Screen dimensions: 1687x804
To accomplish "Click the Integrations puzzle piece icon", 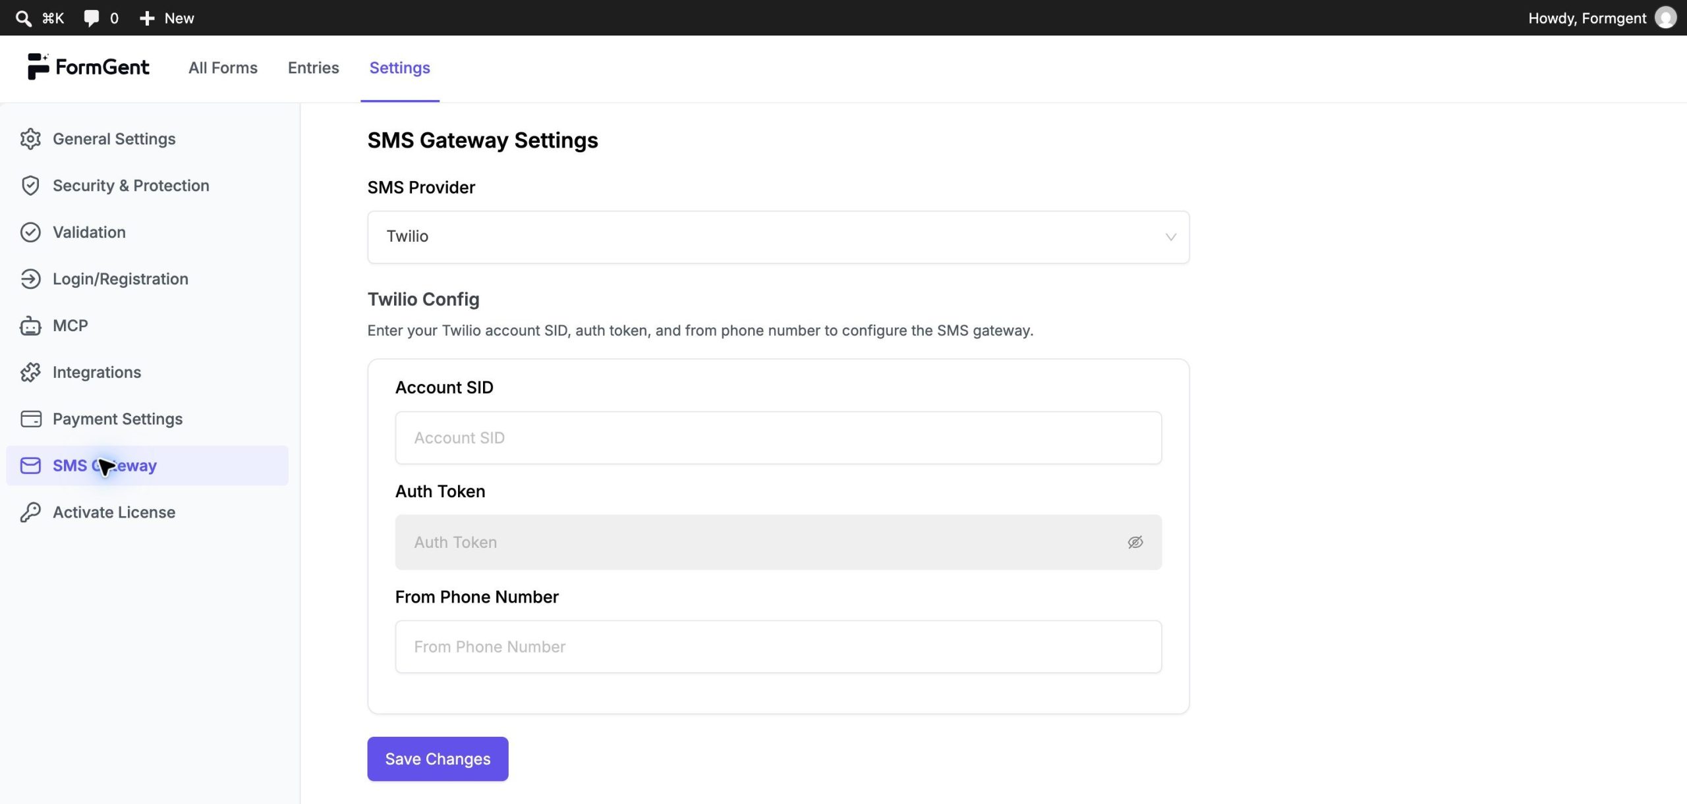I will 30,373.
